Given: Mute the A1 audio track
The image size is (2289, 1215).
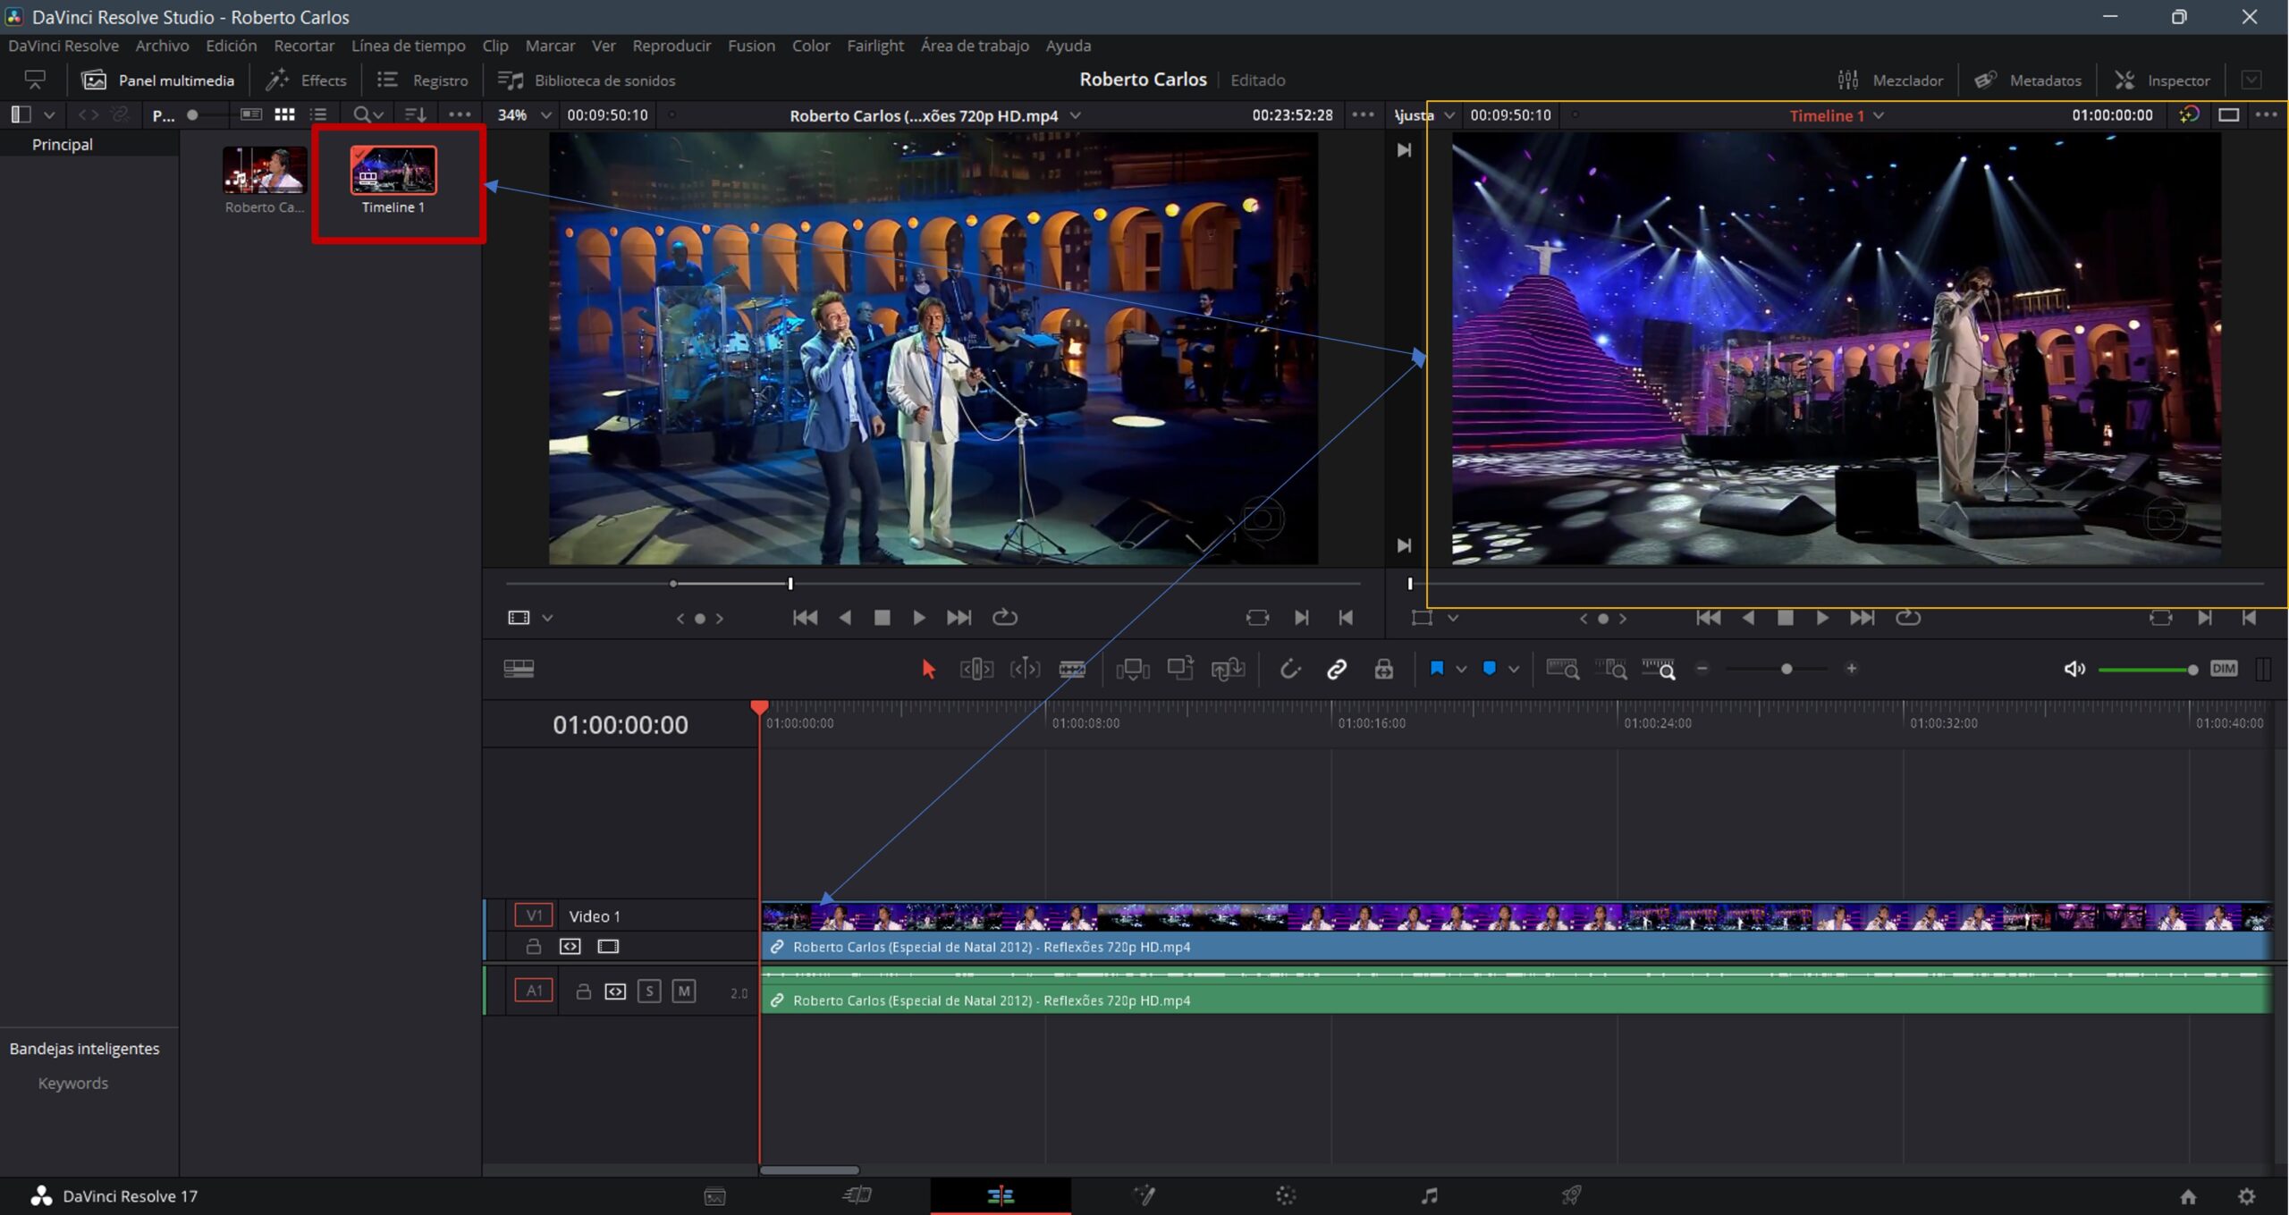Looking at the screenshot, I should click(x=683, y=990).
